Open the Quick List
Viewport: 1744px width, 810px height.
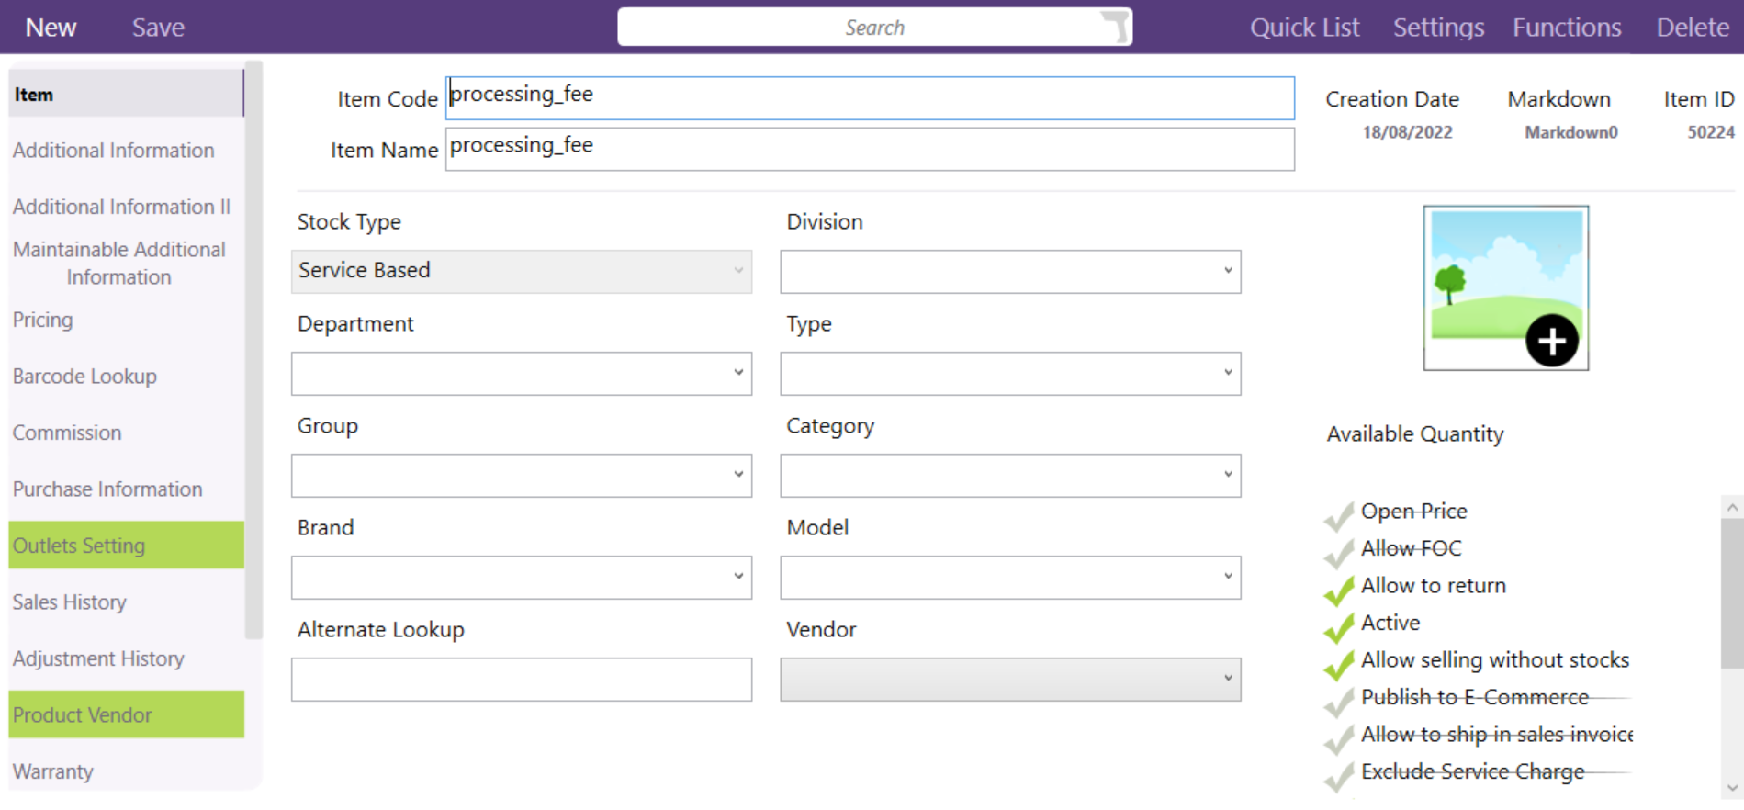click(x=1304, y=28)
